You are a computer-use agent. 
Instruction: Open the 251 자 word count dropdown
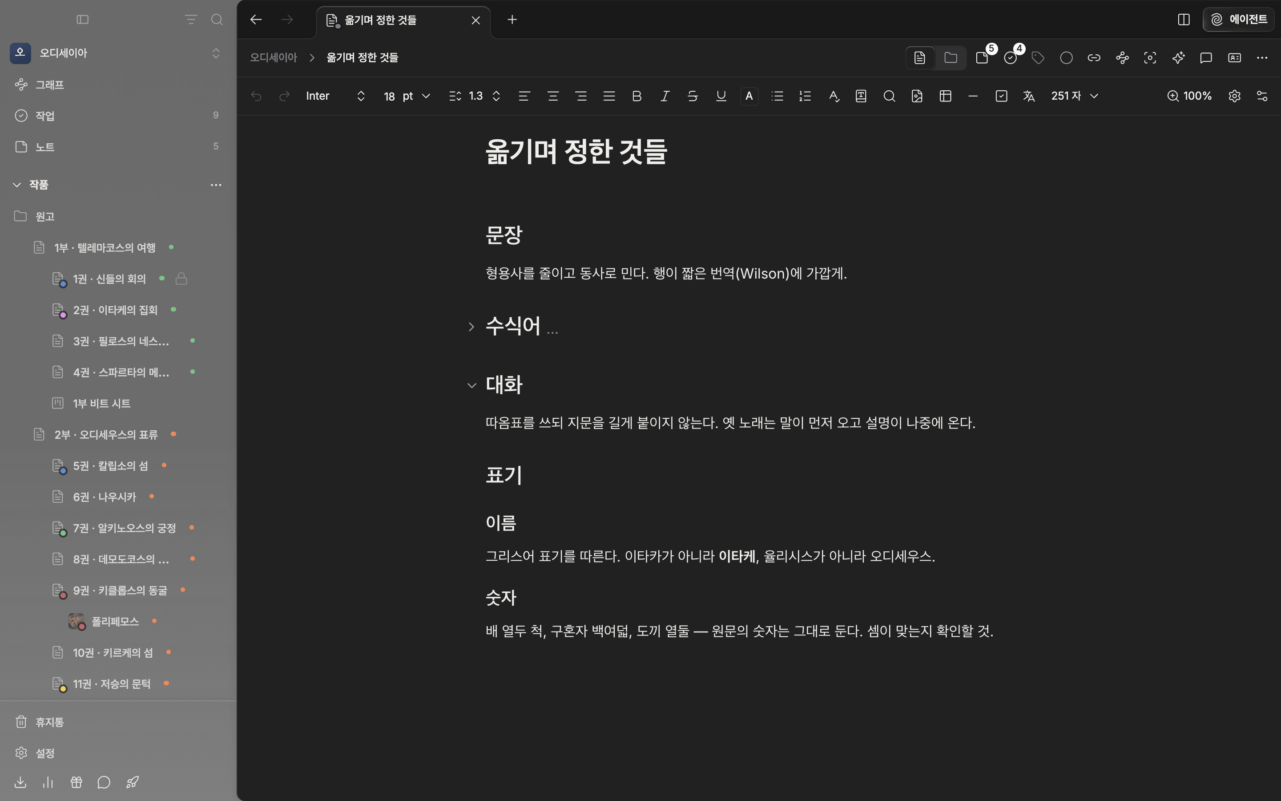tap(1075, 96)
